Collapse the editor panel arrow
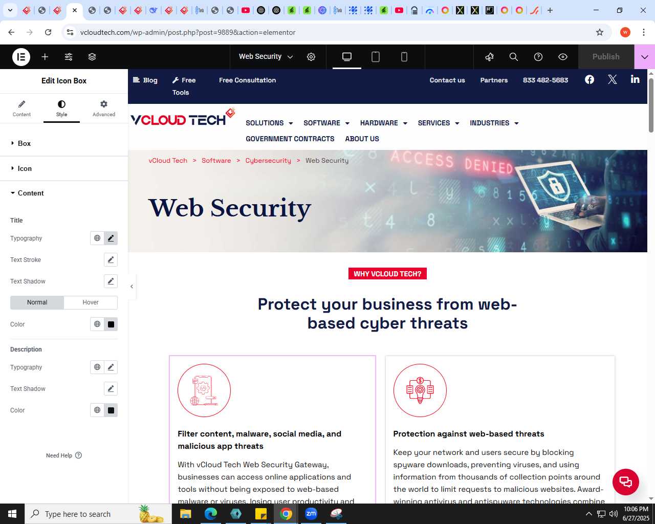This screenshot has width=655, height=524. 132,287
